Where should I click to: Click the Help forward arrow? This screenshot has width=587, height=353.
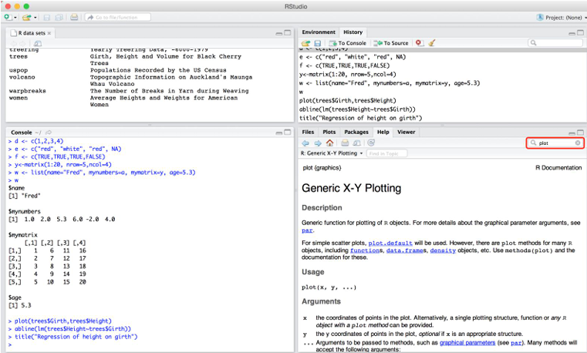(318, 143)
